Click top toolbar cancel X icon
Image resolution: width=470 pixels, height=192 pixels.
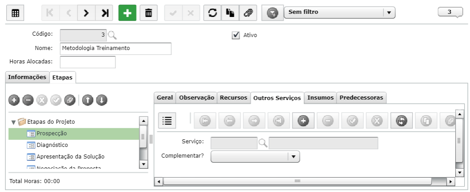pos(191,13)
